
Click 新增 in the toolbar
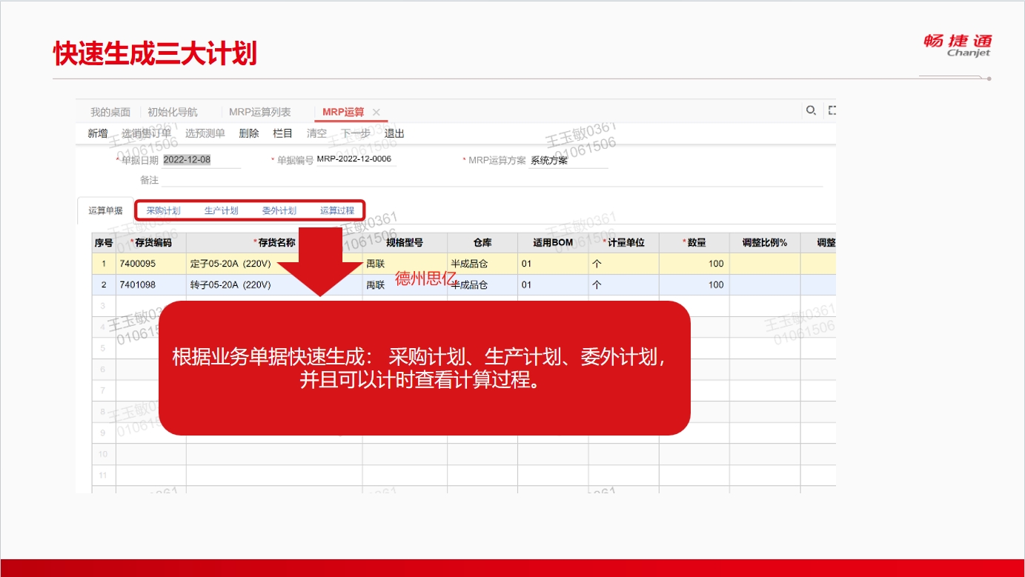click(98, 133)
